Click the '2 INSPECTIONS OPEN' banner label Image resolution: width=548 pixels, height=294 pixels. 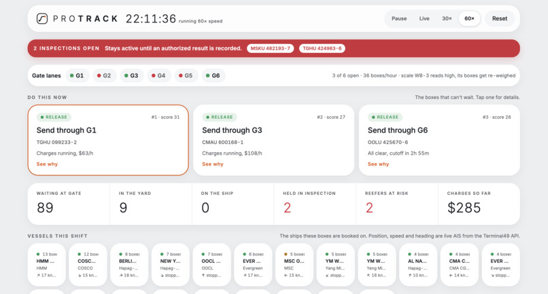[67, 48]
